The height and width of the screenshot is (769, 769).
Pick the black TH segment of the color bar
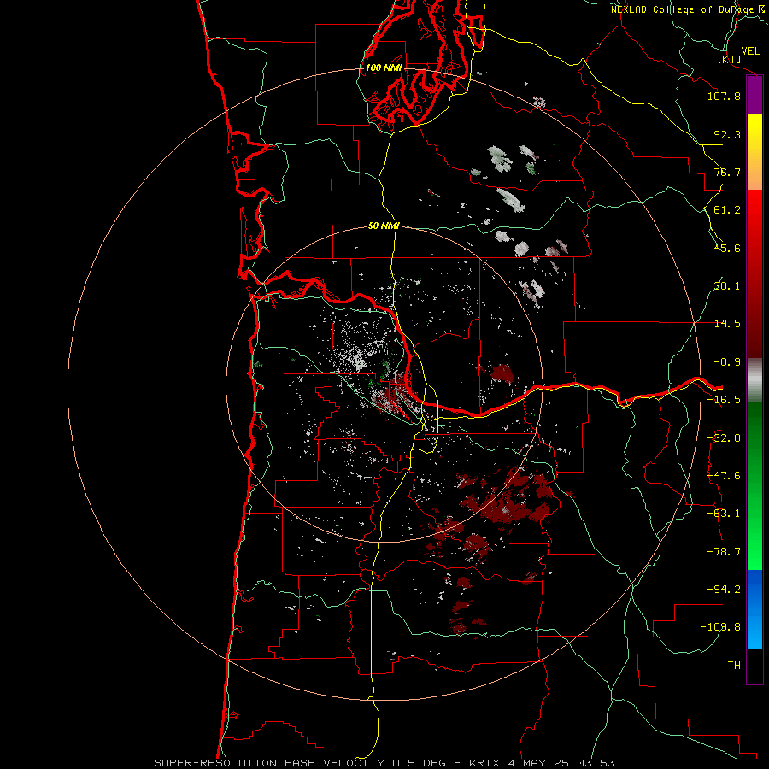pyautogui.click(x=754, y=666)
